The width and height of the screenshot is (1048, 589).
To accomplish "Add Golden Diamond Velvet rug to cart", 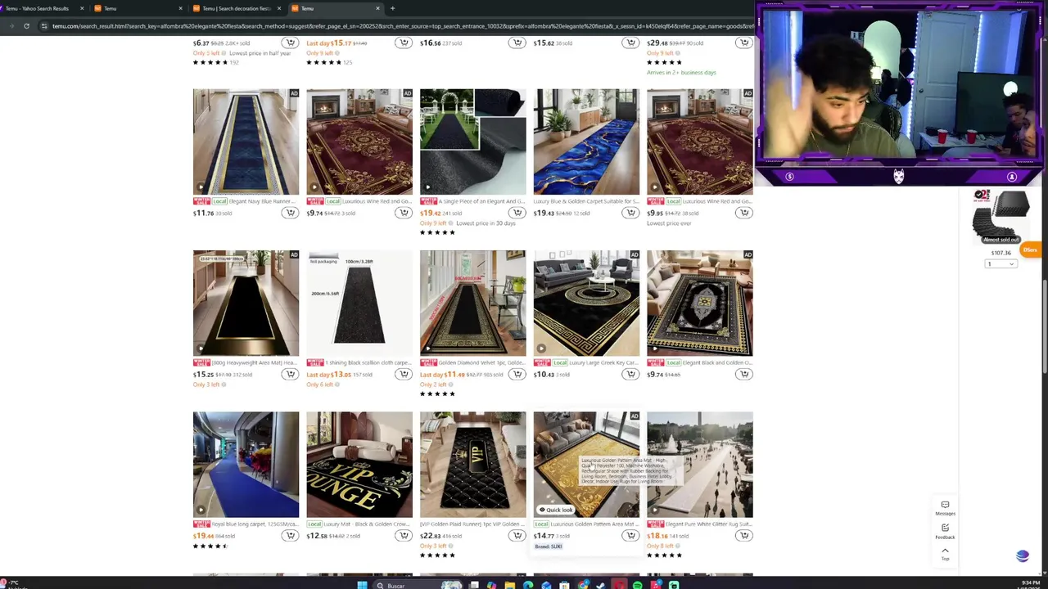I will coord(517,374).
